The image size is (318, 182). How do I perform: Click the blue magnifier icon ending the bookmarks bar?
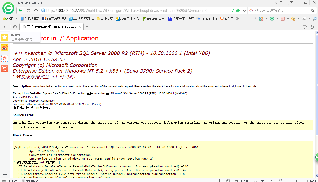pos(315,19)
